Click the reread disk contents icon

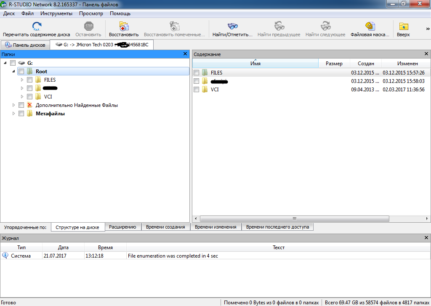point(37,27)
